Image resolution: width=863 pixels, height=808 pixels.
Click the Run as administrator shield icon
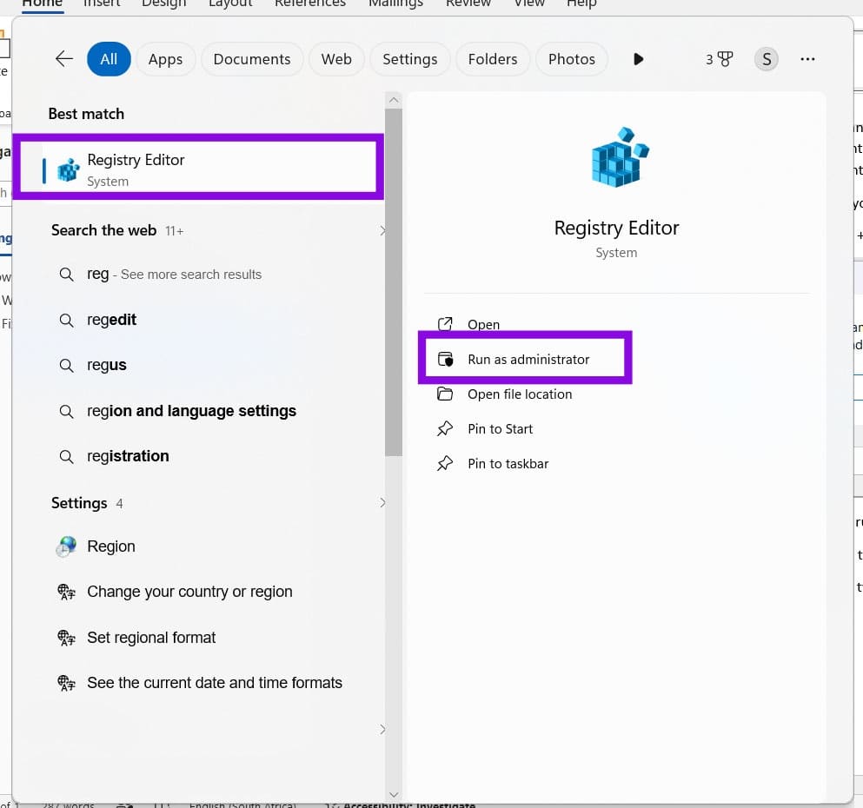tap(445, 359)
